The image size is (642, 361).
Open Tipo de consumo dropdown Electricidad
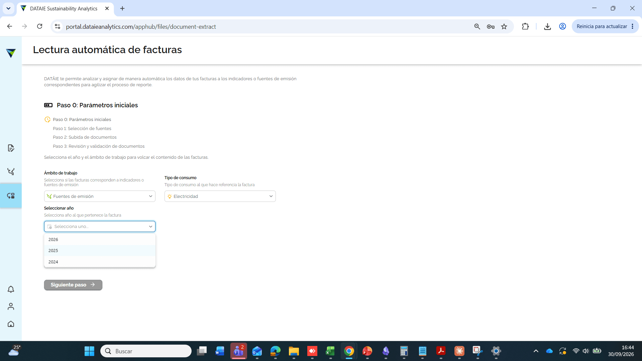(220, 196)
